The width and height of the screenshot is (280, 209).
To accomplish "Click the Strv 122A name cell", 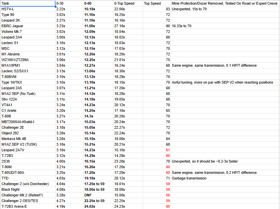I will [28, 99].
